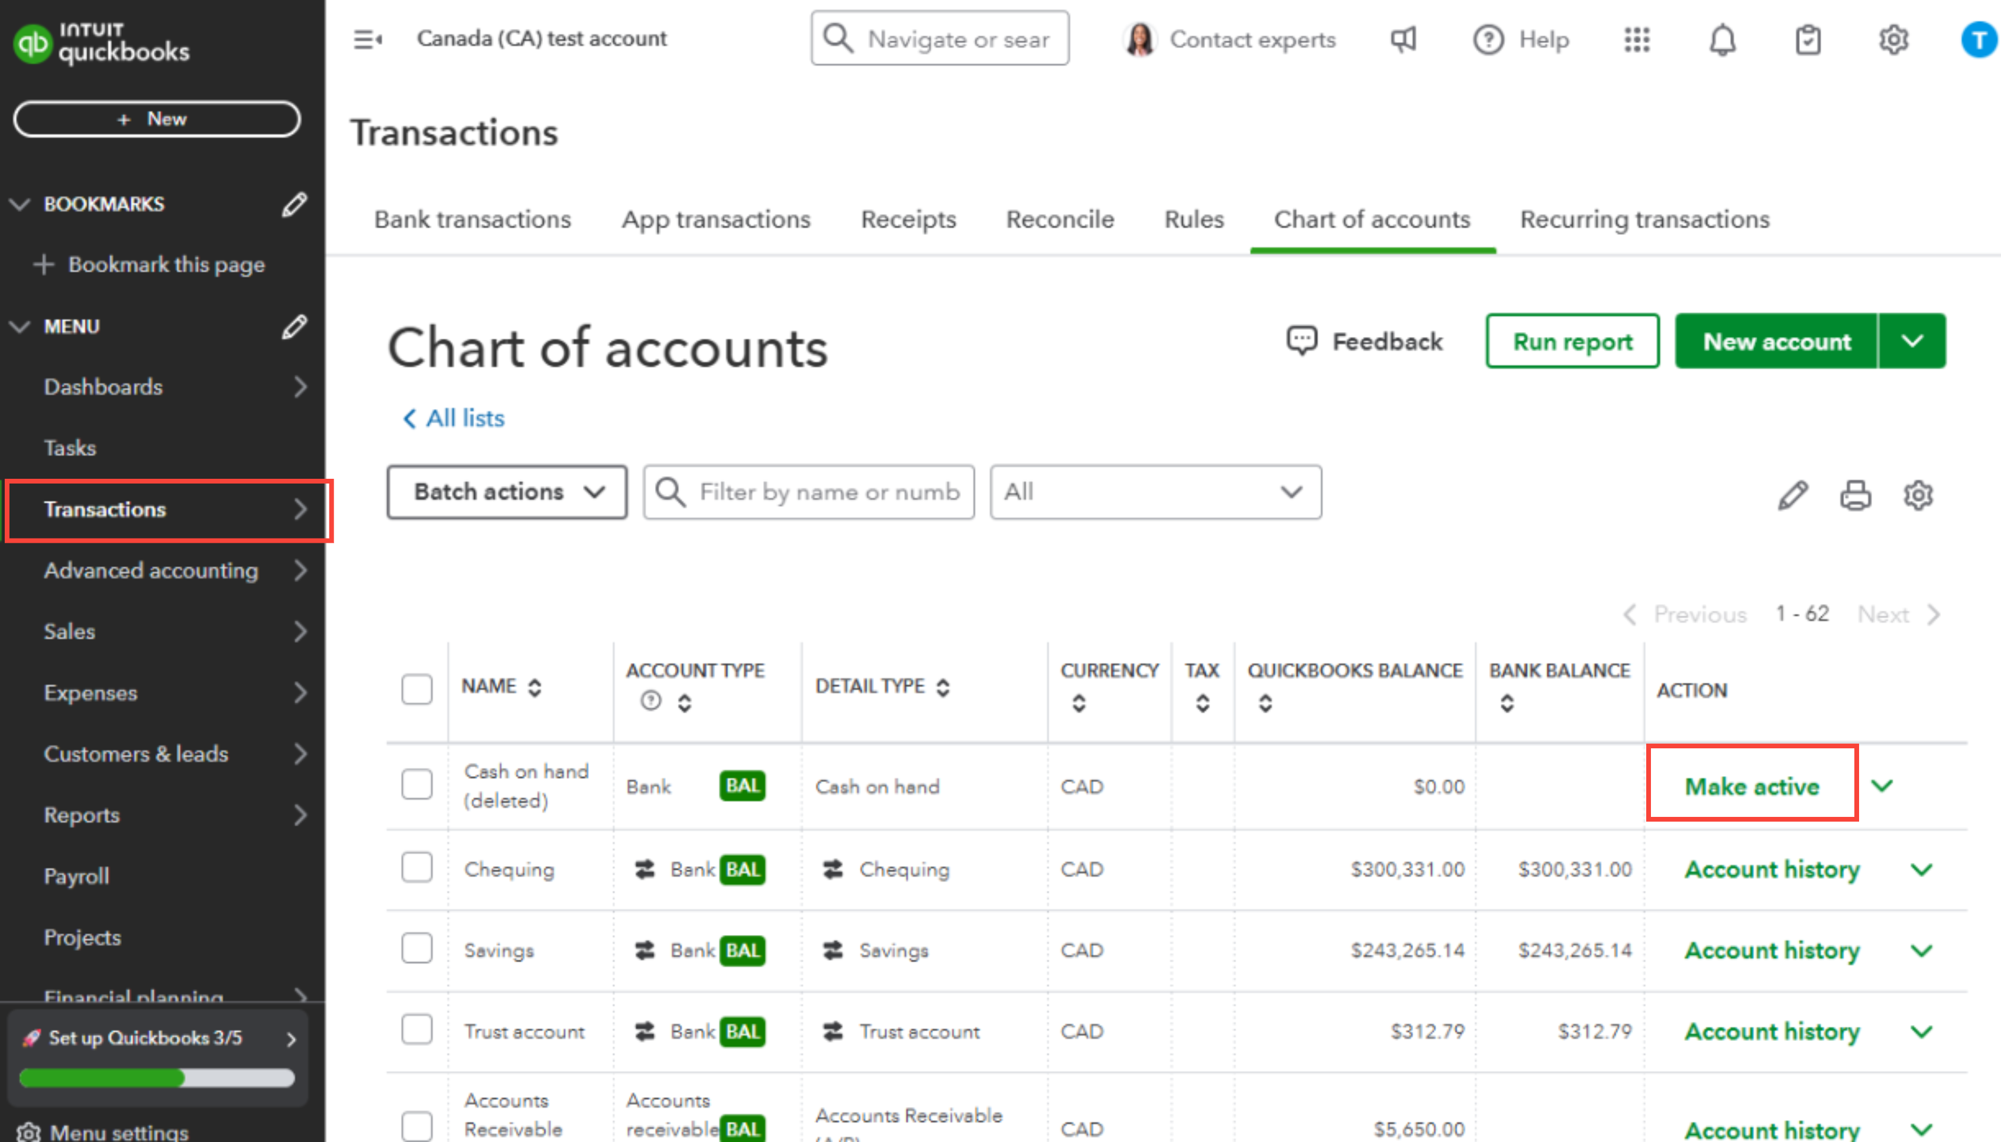Switch to the Reconcile tab
This screenshot has height=1142, width=2001.
[x=1059, y=219]
